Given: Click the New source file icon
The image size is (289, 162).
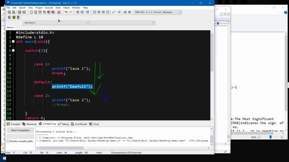Looking at the screenshot, I should pyautogui.click(x=31, y=12).
